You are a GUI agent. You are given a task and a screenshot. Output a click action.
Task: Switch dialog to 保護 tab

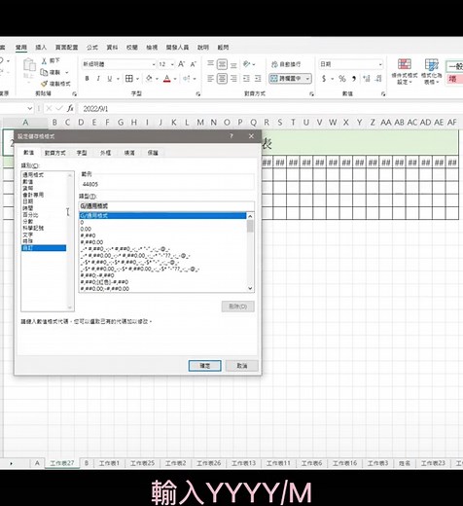[153, 153]
